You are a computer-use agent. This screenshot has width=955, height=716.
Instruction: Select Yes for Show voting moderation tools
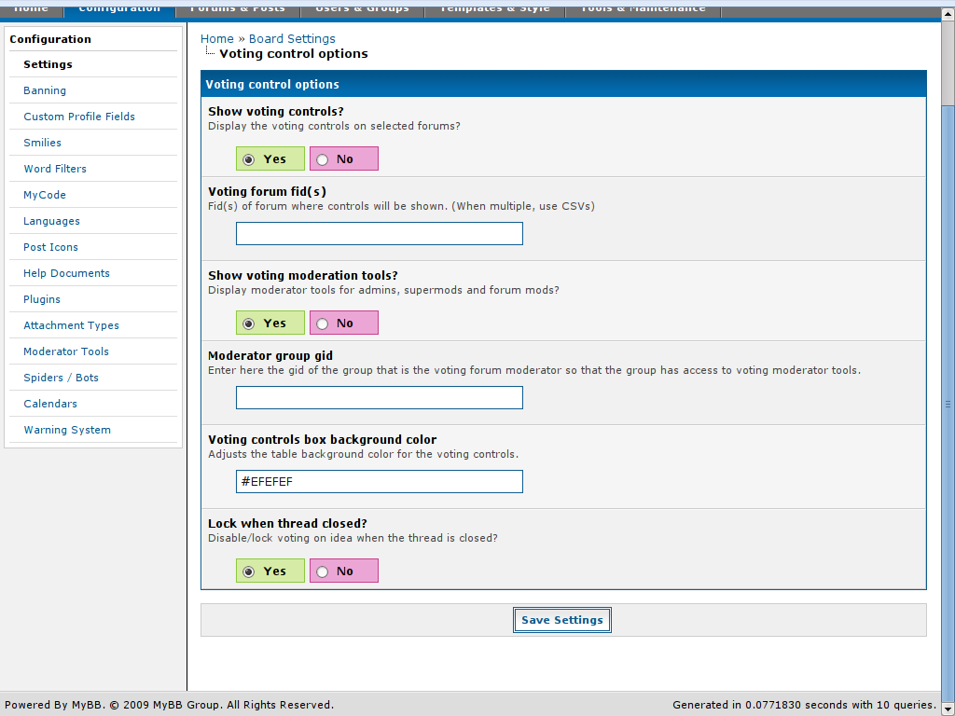[x=249, y=324]
